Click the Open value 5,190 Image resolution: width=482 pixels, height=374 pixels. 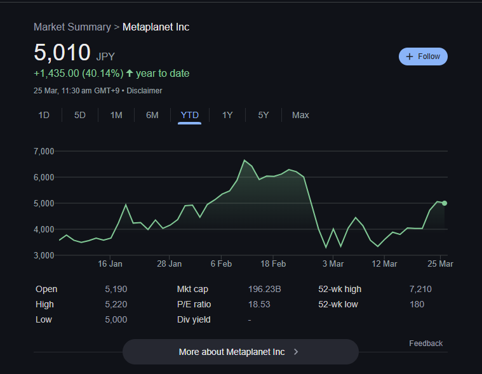[116, 289]
